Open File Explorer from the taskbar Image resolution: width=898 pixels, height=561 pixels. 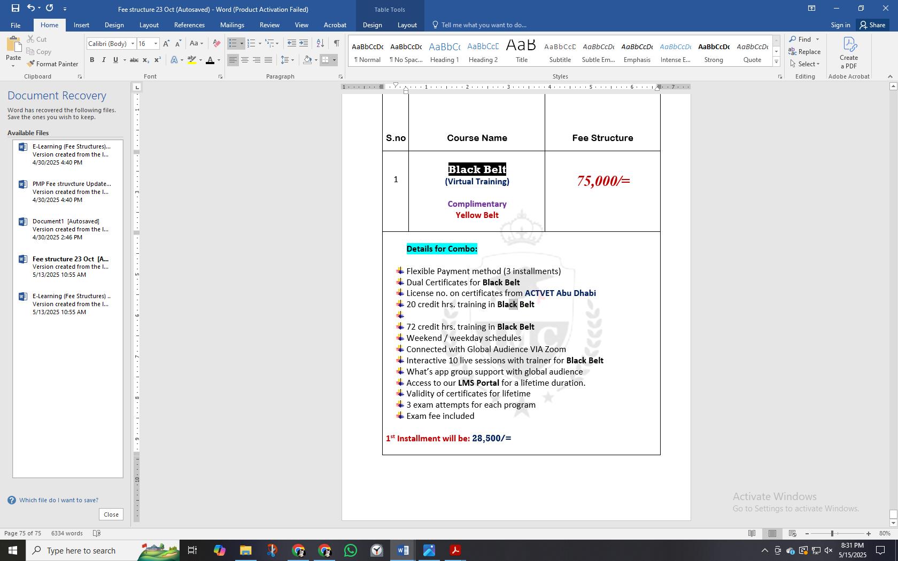pos(245,550)
